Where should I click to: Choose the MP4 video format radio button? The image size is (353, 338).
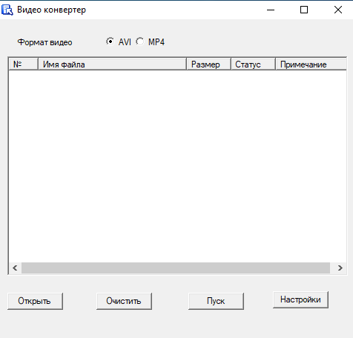(x=140, y=42)
